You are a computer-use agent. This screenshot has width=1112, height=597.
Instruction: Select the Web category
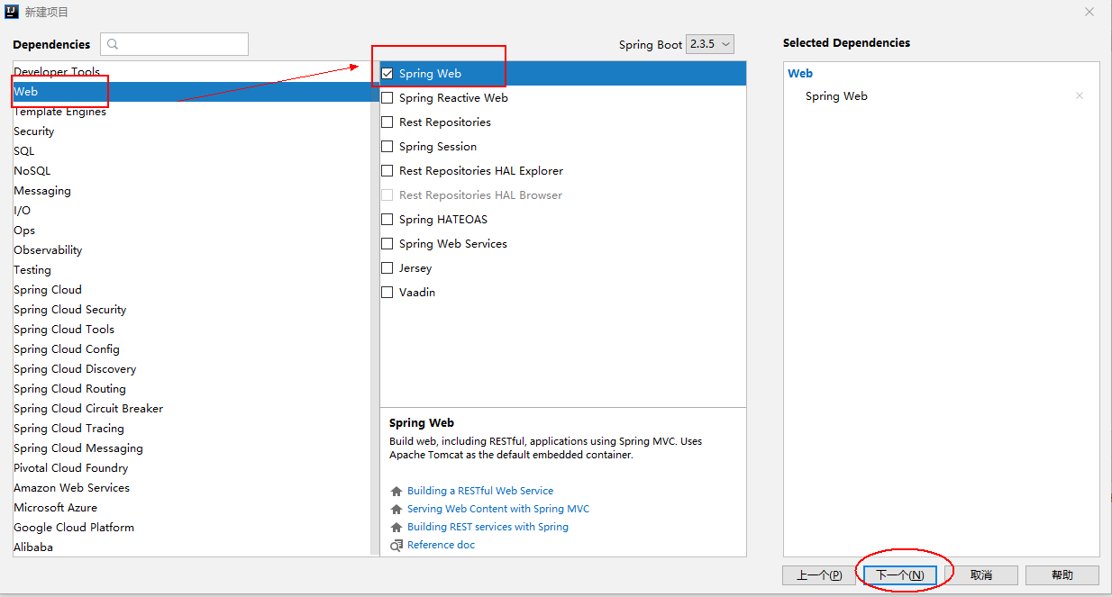click(x=191, y=92)
